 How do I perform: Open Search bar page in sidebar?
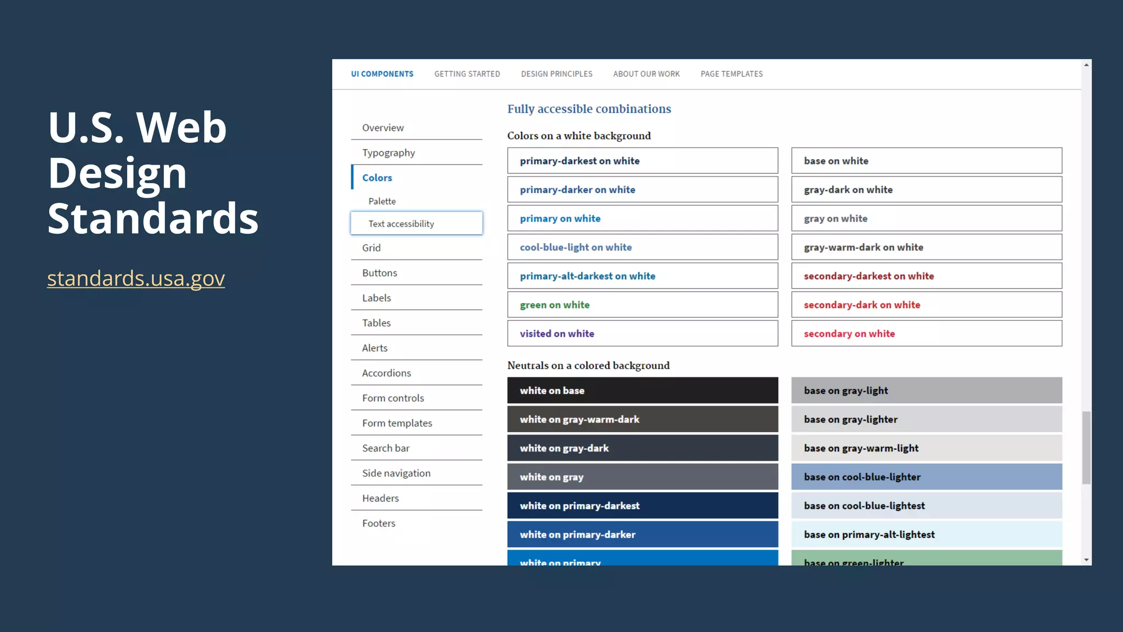point(417,448)
